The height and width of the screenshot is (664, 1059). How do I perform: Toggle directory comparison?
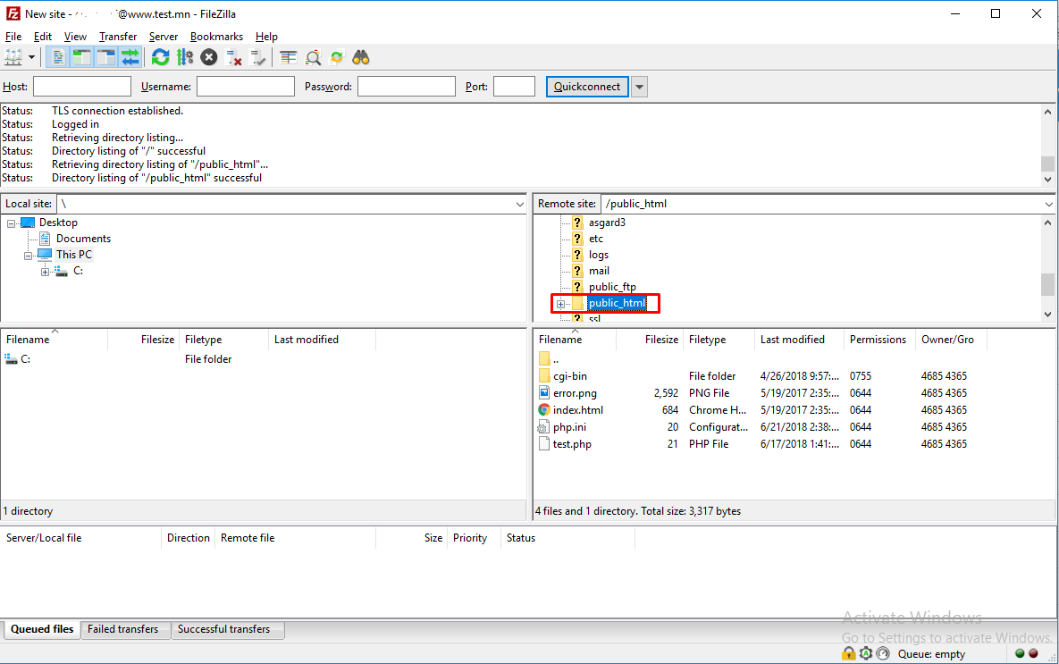(x=313, y=58)
